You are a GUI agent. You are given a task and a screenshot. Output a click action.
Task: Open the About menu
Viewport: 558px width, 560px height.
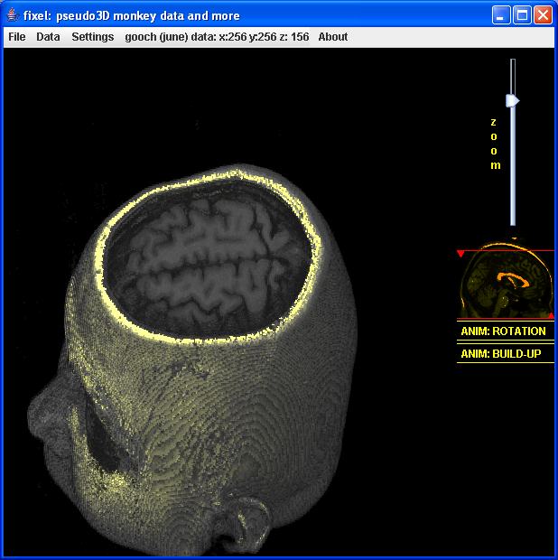pos(332,37)
